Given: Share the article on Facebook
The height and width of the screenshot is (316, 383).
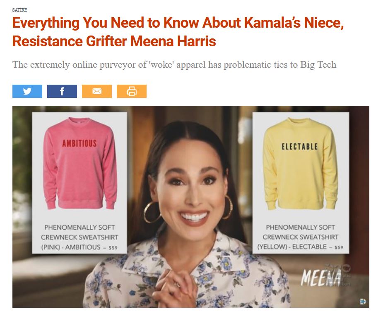Looking at the screenshot, I should point(62,91).
